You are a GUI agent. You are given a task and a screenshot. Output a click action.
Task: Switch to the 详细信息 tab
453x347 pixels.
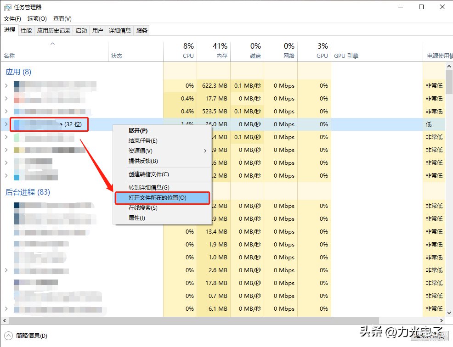(120, 30)
